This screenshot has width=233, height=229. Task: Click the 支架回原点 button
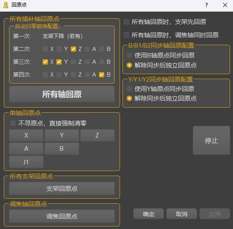62,188
